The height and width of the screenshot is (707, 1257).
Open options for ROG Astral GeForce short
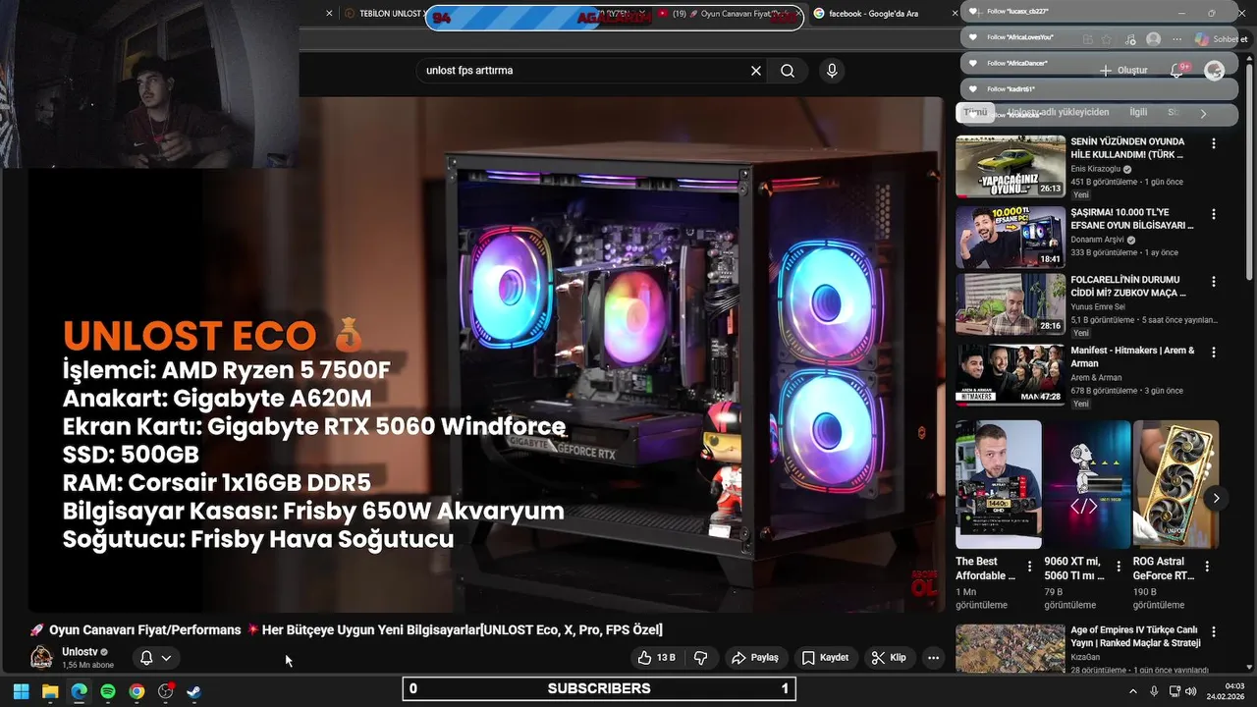(x=1207, y=567)
